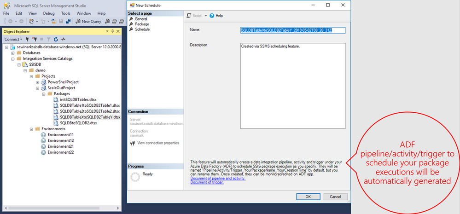Image resolution: width=460 pixels, height=214 pixels.
Task: Collapse the Environments folder node
Action: [31, 129]
